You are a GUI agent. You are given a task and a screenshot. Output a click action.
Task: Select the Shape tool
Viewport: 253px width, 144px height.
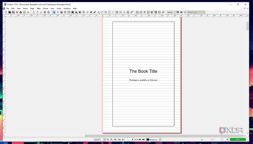coord(73,12)
